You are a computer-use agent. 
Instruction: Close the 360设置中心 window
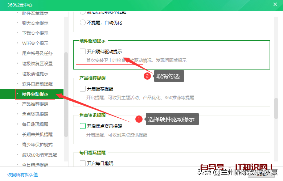[x=275, y=4]
